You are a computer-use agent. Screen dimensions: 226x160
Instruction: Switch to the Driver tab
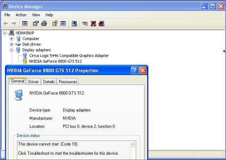pyautogui.click(x=34, y=82)
